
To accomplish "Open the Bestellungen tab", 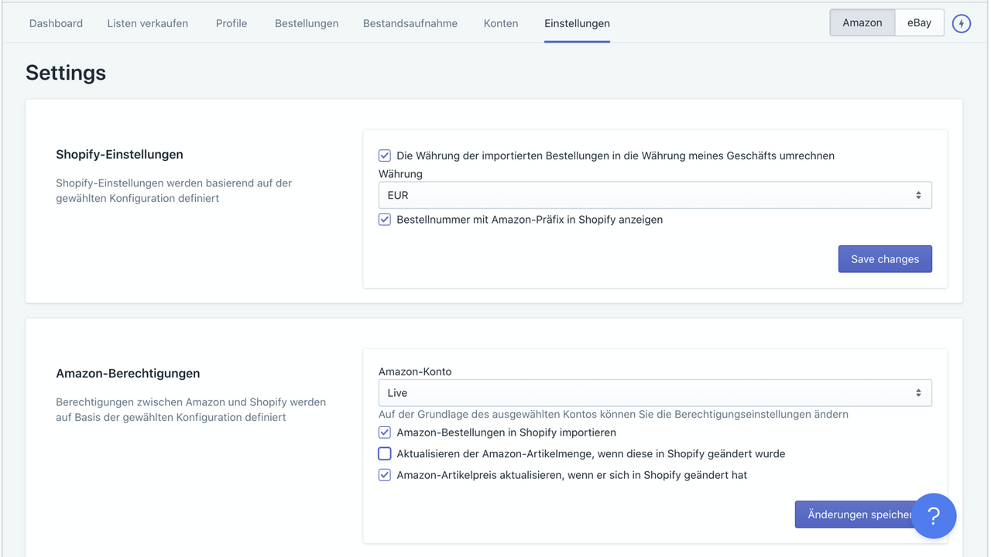I will click(x=307, y=23).
